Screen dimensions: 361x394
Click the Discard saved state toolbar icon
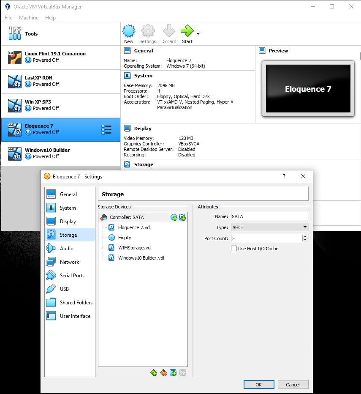[169, 34]
